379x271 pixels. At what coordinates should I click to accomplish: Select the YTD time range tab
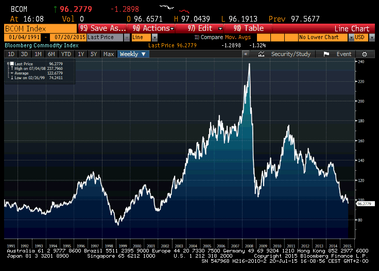pyautogui.click(x=66, y=54)
